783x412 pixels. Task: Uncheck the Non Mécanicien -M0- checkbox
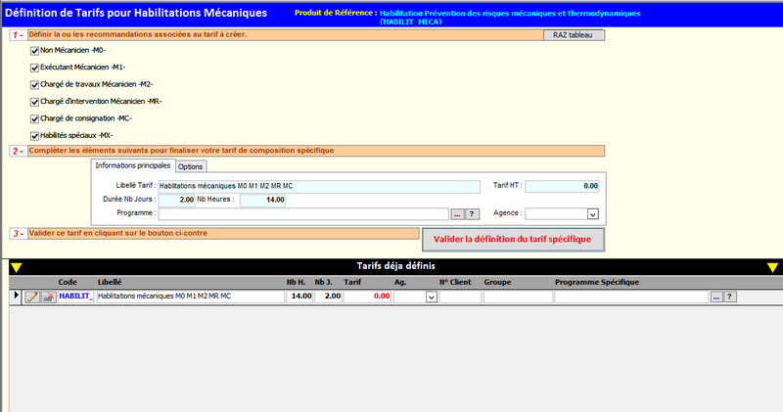pyautogui.click(x=34, y=50)
